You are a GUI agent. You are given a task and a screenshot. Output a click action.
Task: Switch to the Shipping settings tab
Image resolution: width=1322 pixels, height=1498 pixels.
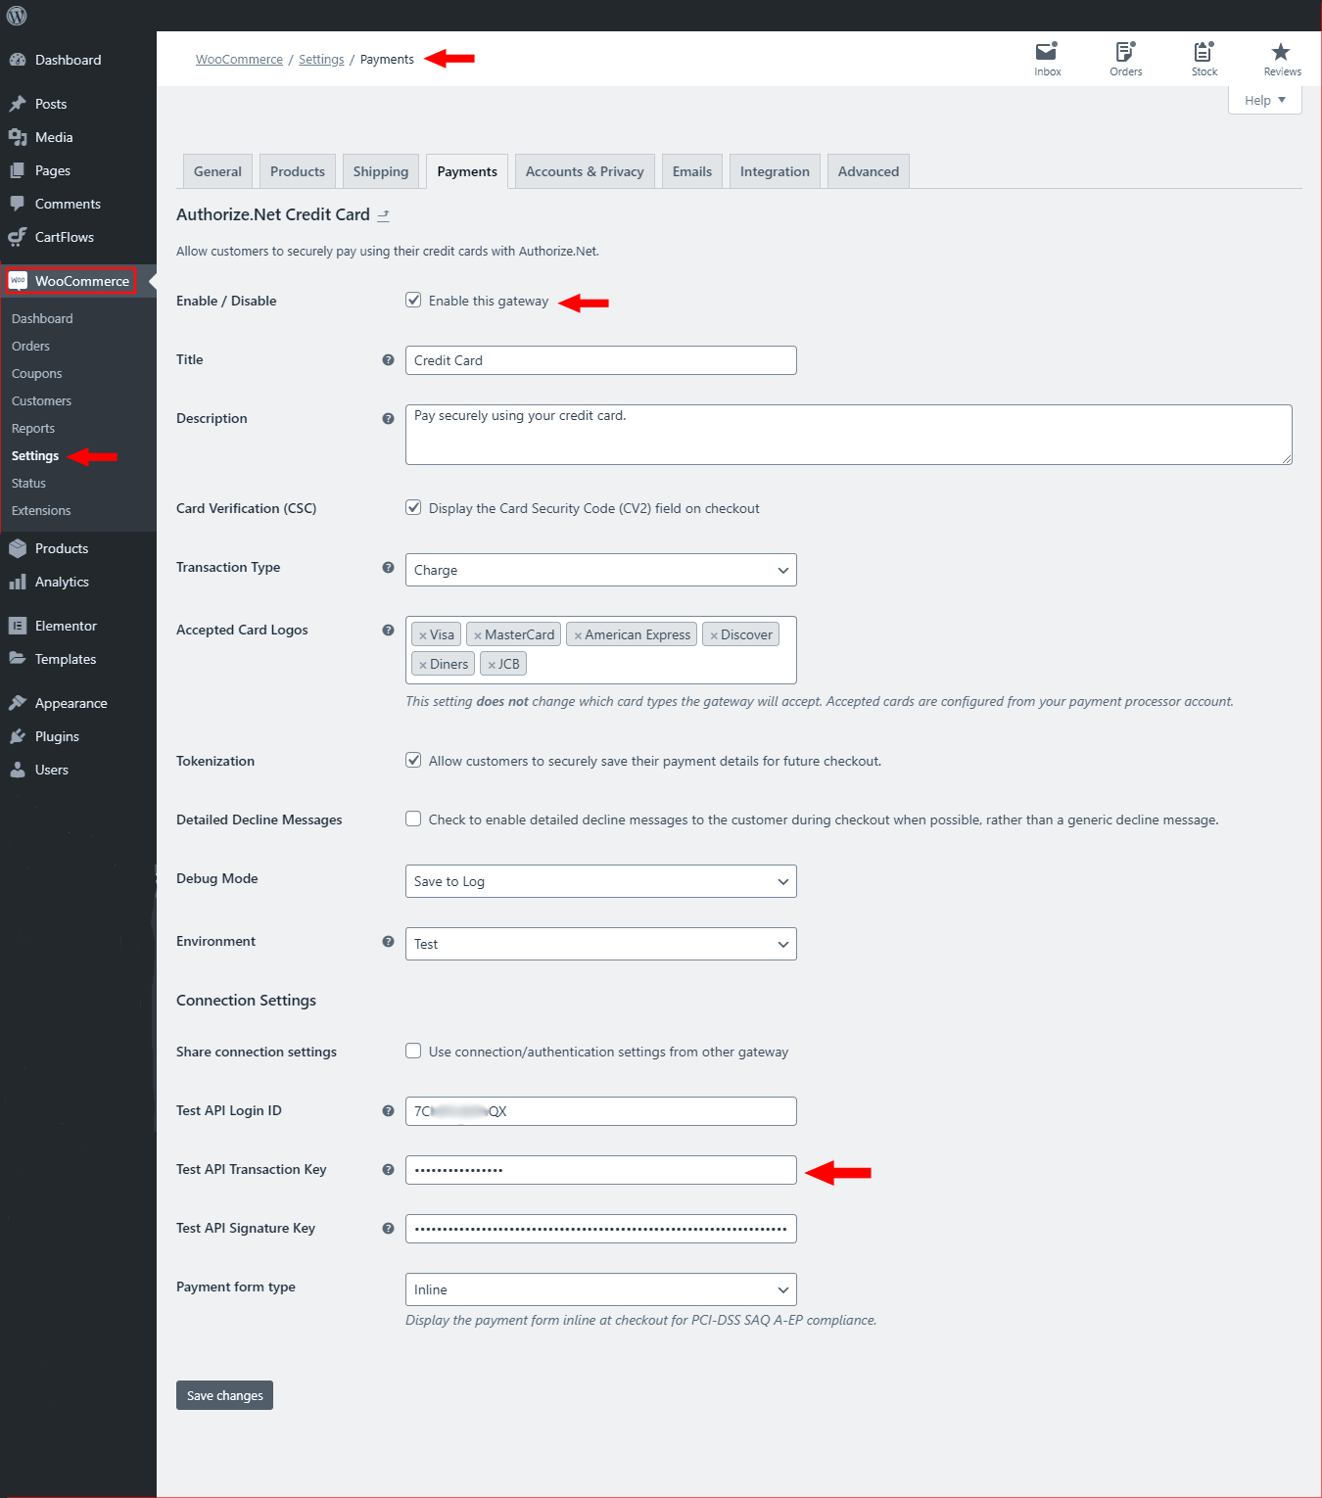(380, 171)
